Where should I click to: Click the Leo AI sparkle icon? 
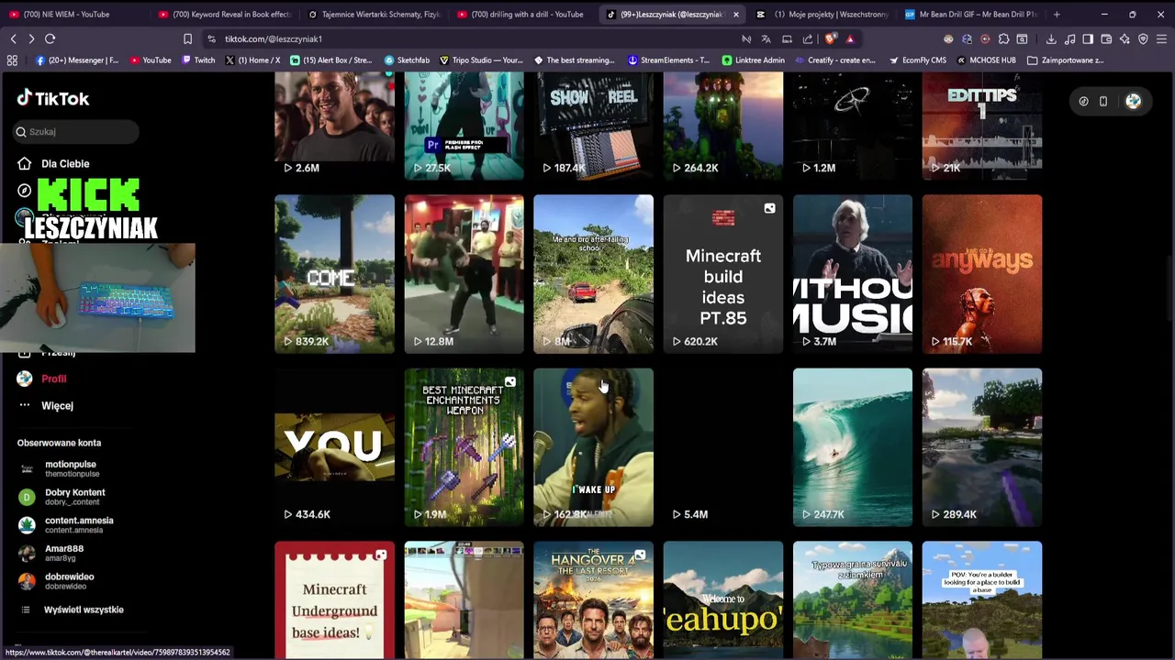[x=1125, y=38]
